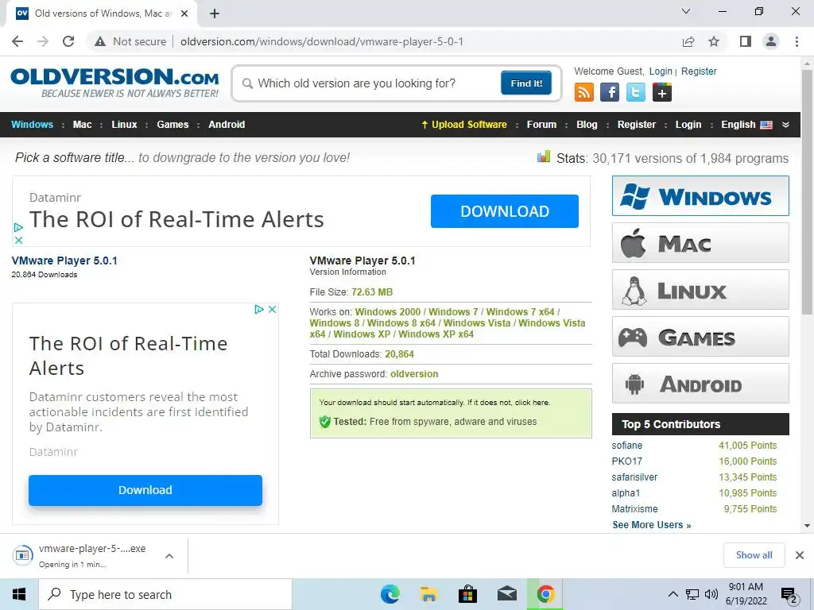Select Android in navigation bar
The height and width of the screenshot is (610, 814).
[x=227, y=125]
